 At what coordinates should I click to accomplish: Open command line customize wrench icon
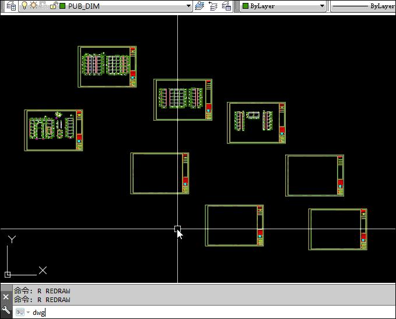6,310
